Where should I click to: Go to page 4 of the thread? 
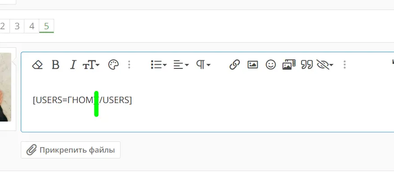(32, 26)
